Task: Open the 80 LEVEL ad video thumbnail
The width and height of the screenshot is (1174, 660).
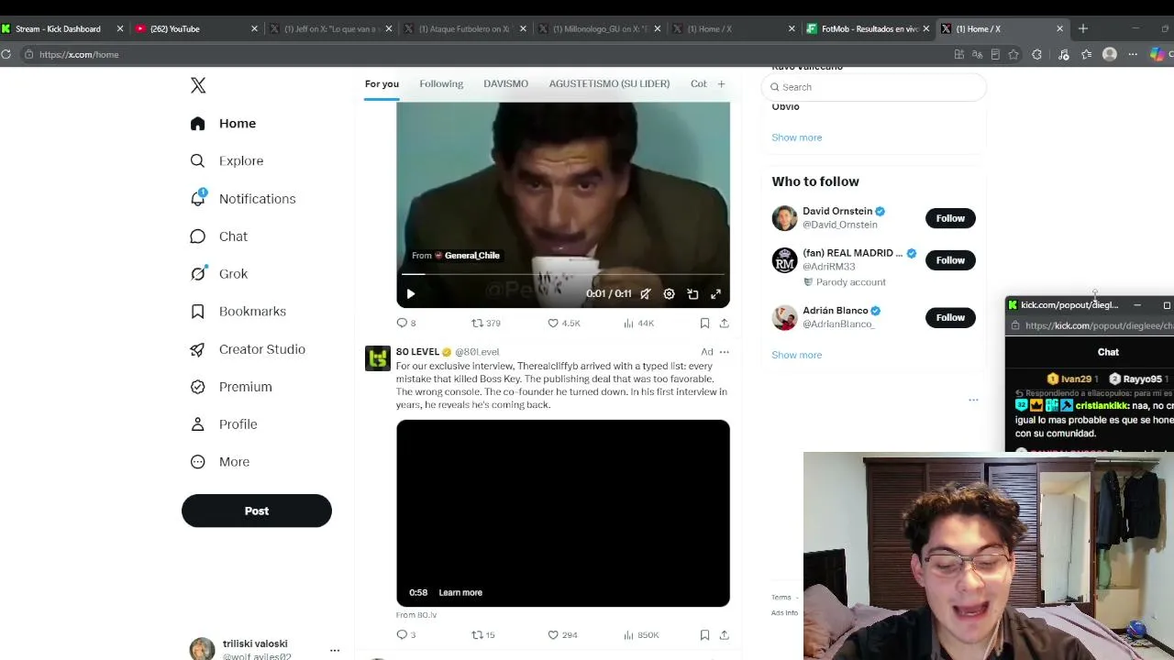Action: tap(563, 513)
